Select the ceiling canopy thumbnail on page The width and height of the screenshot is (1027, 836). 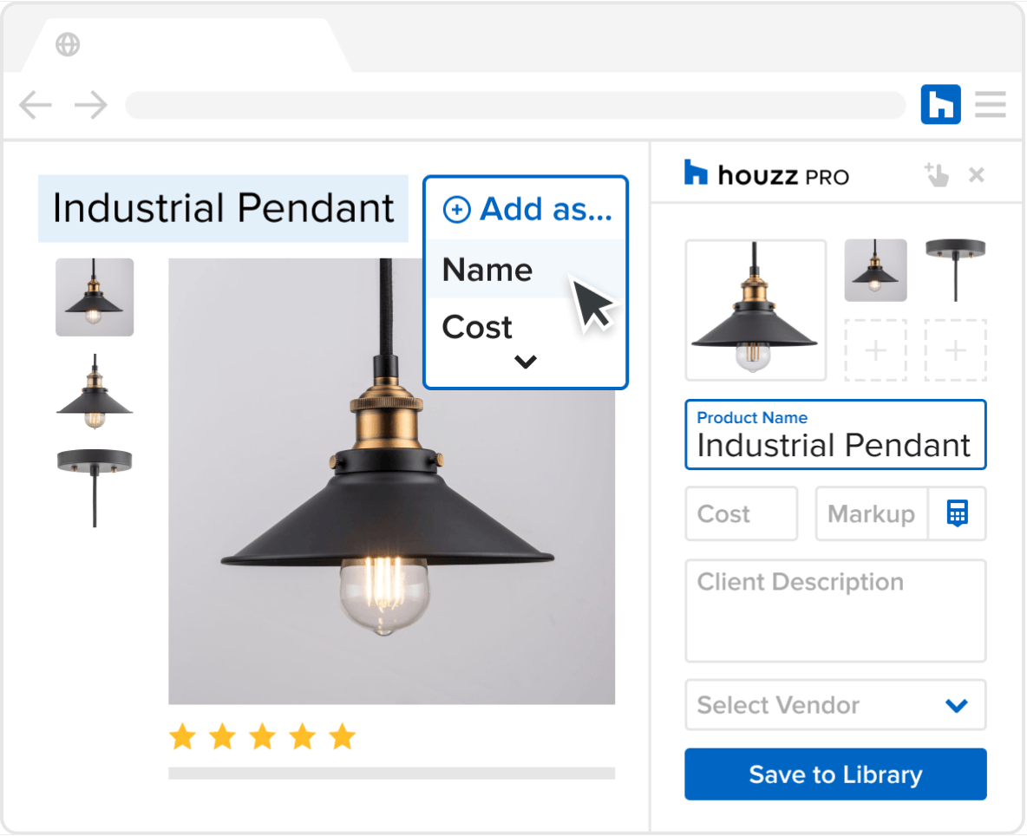(x=95, y=486)
